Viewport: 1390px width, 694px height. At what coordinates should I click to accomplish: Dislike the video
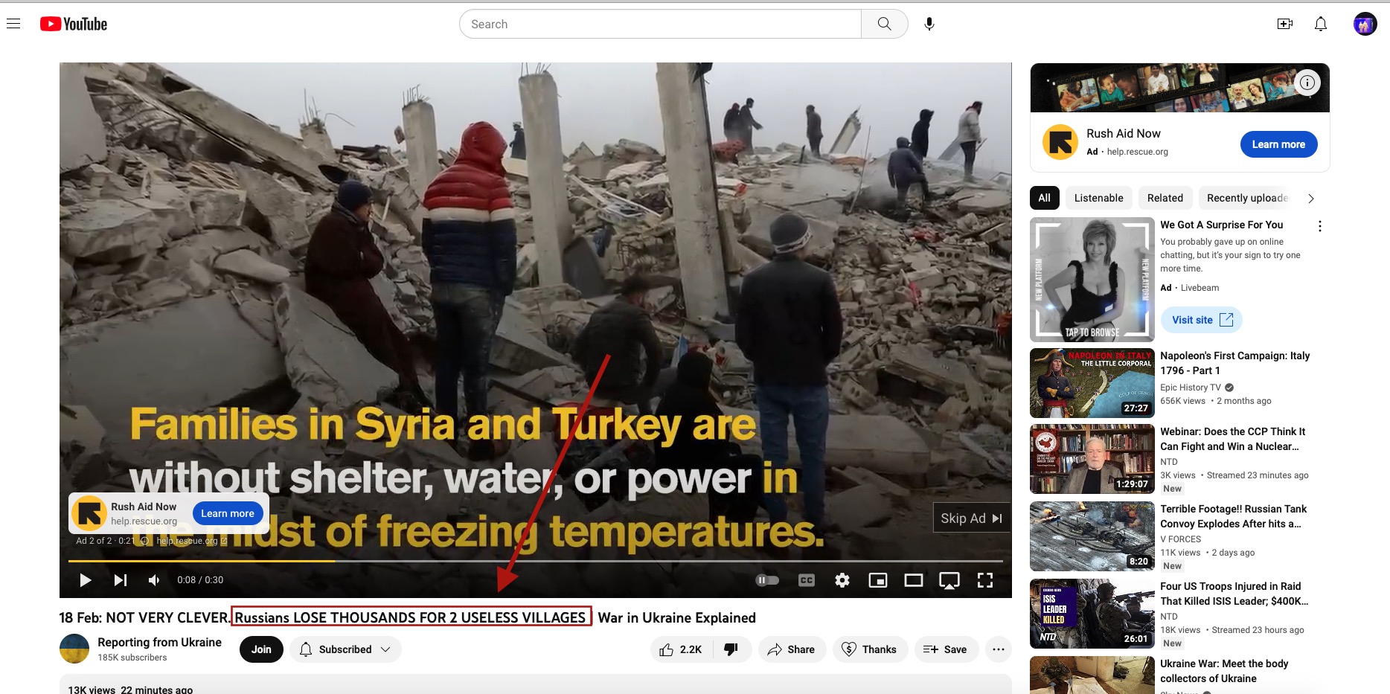[x=732, y=649]
